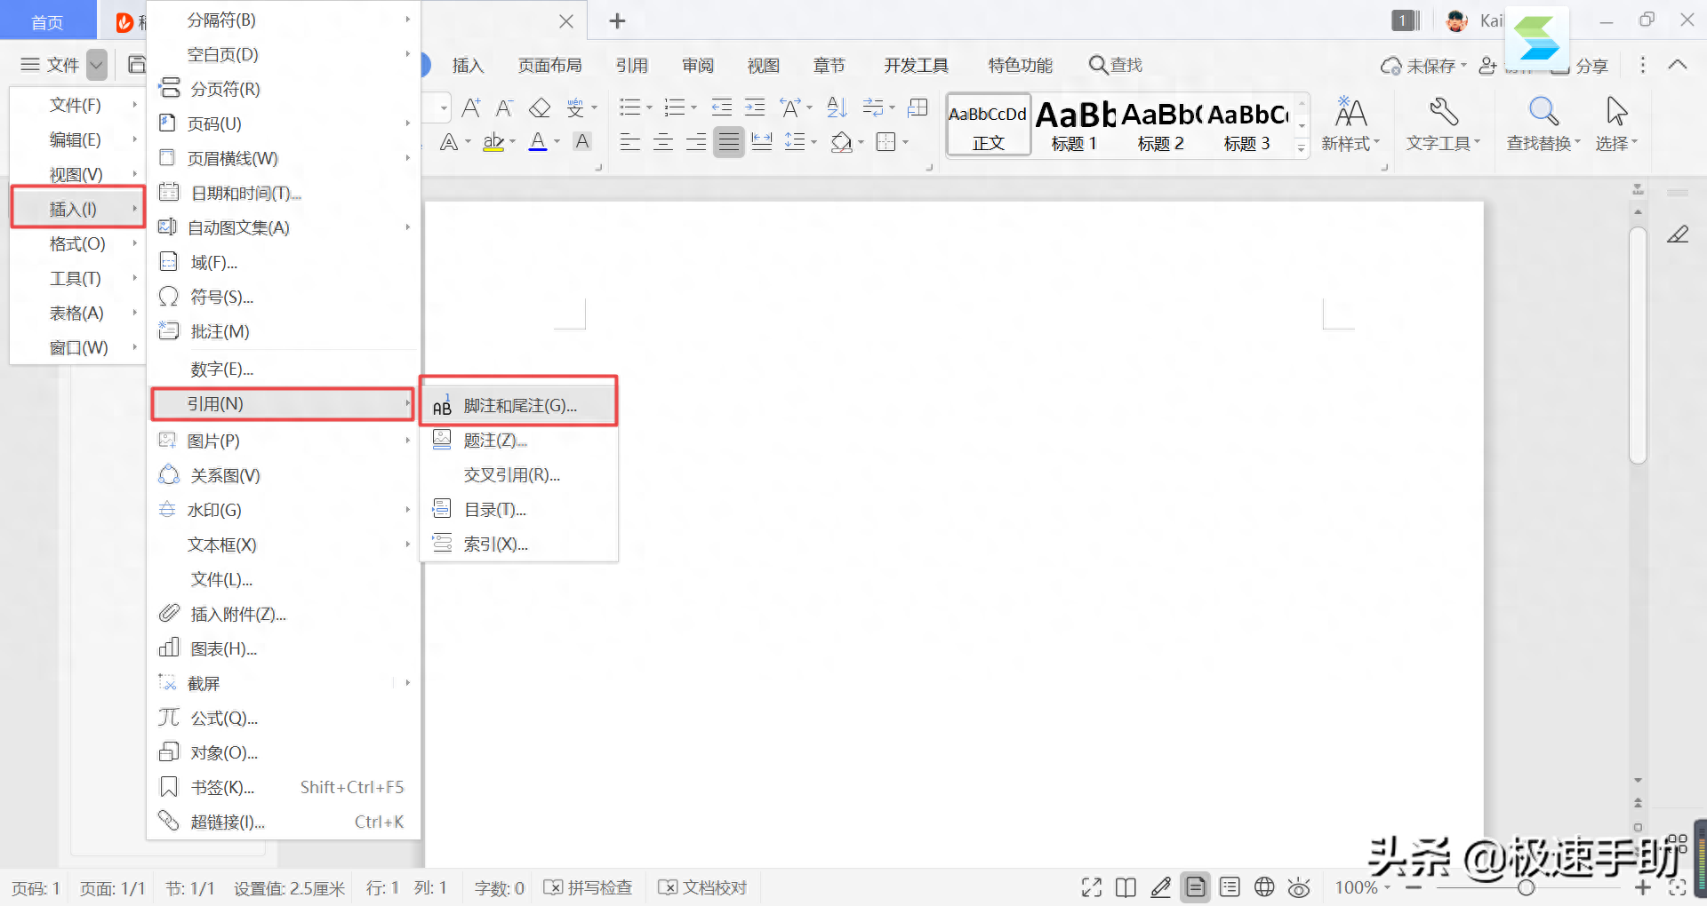Viewport: 1707px width, 906px height.
Task: Expand the styles gallery arrow
Action: pos(1302,148)
